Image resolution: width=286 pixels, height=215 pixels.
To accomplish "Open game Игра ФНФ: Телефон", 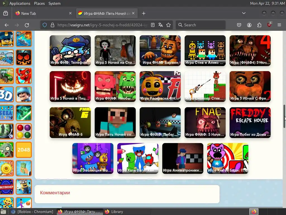I will click(x=70, y=51).
